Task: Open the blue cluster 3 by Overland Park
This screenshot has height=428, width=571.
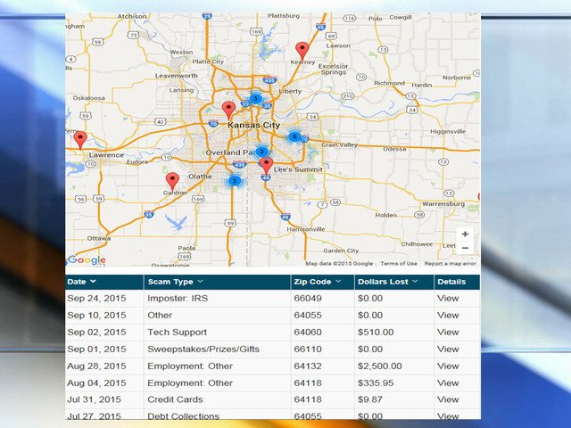Action: pyautogui.click(x=261, y=152)
